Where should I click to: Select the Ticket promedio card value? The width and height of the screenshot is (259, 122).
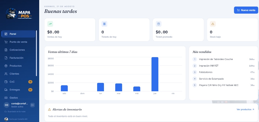(162, 32)
